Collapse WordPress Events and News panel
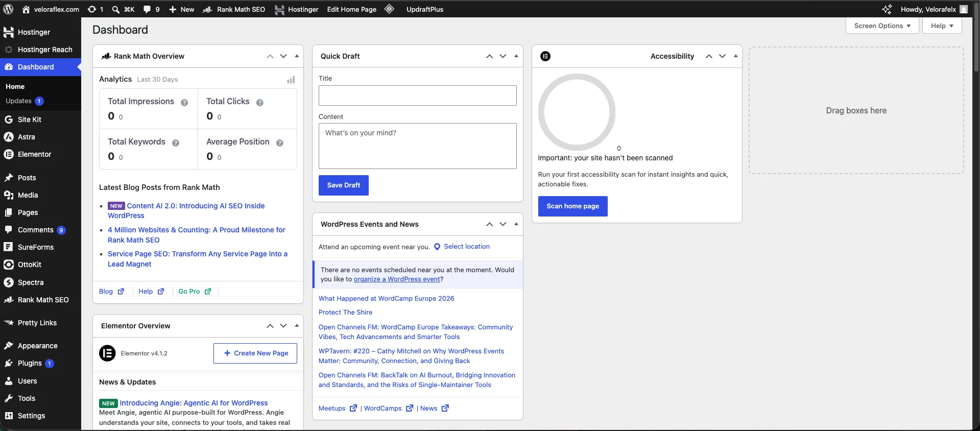Image resolution: width=980 pixels, height=431 pixels. [x=516, y=224]
